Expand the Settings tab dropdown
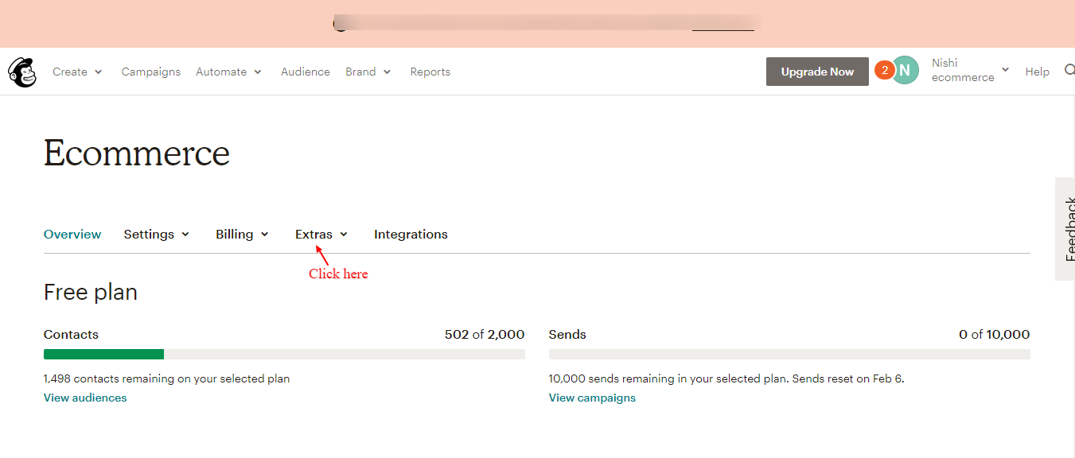Screen dimensions: 1075x458 [x=157, y=235]
